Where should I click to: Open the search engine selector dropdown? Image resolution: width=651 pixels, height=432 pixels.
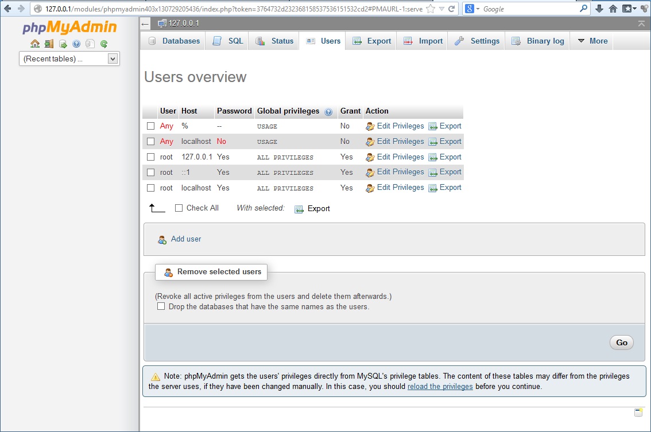pos(472,9)
